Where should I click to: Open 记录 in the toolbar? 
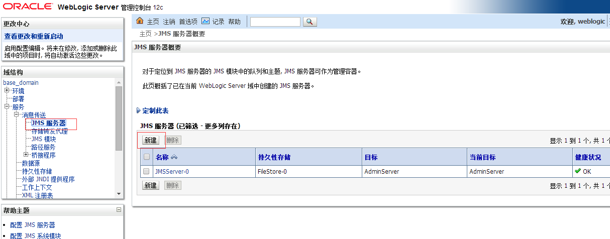pyautogui.click(x=218, y=22)
